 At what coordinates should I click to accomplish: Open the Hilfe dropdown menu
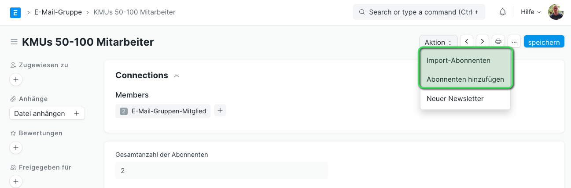point(530,12)
